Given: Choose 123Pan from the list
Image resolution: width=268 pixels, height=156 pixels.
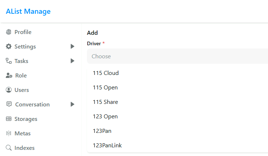Looking at the screenshot, I should click(x=102, y=131).
